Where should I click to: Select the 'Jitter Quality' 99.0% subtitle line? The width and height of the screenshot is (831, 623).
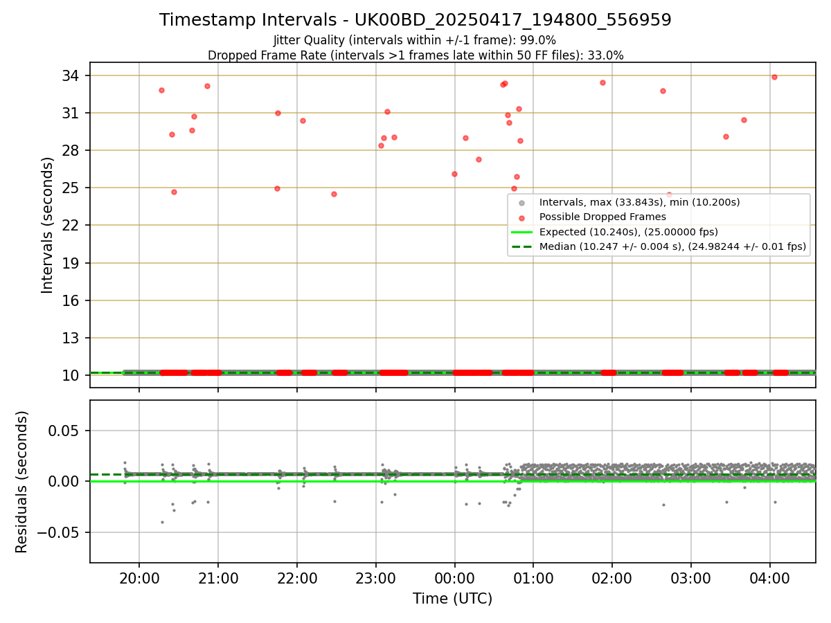(x=415, y=40)
